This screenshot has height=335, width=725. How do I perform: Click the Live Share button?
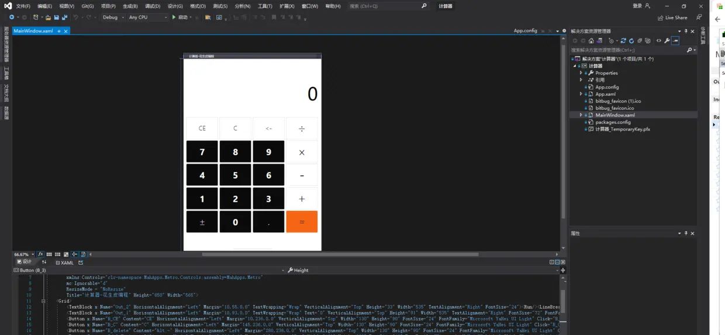pos(672,18)
